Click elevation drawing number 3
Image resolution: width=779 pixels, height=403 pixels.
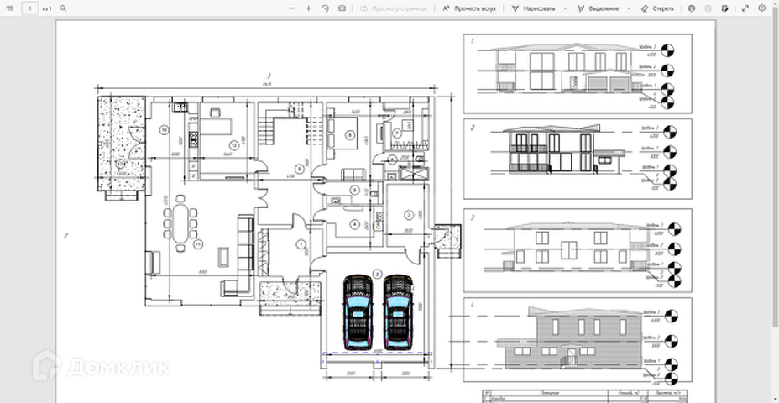(x=578, y=250)
